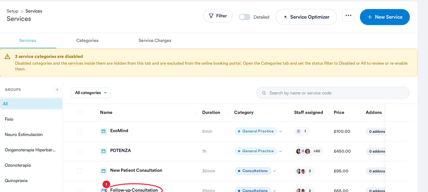Click the ExoMind staff avatar badge

click(302, 131)
